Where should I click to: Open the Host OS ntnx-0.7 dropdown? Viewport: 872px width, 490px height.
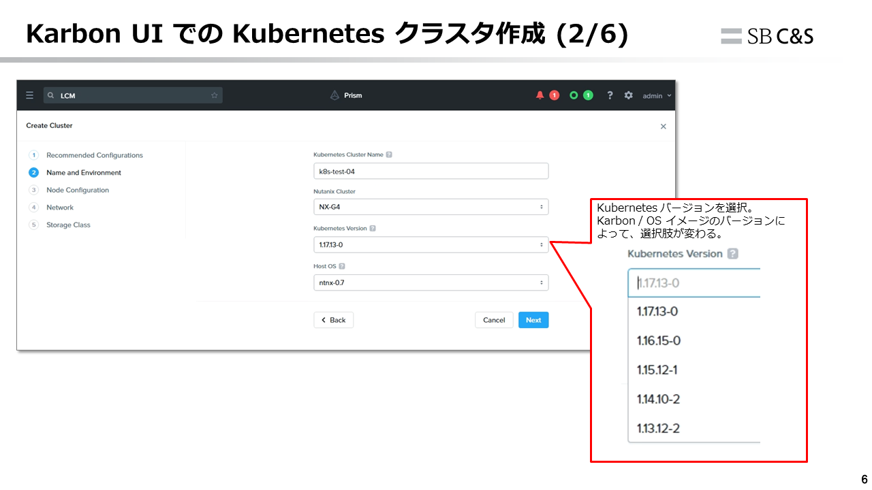[431, 282]
